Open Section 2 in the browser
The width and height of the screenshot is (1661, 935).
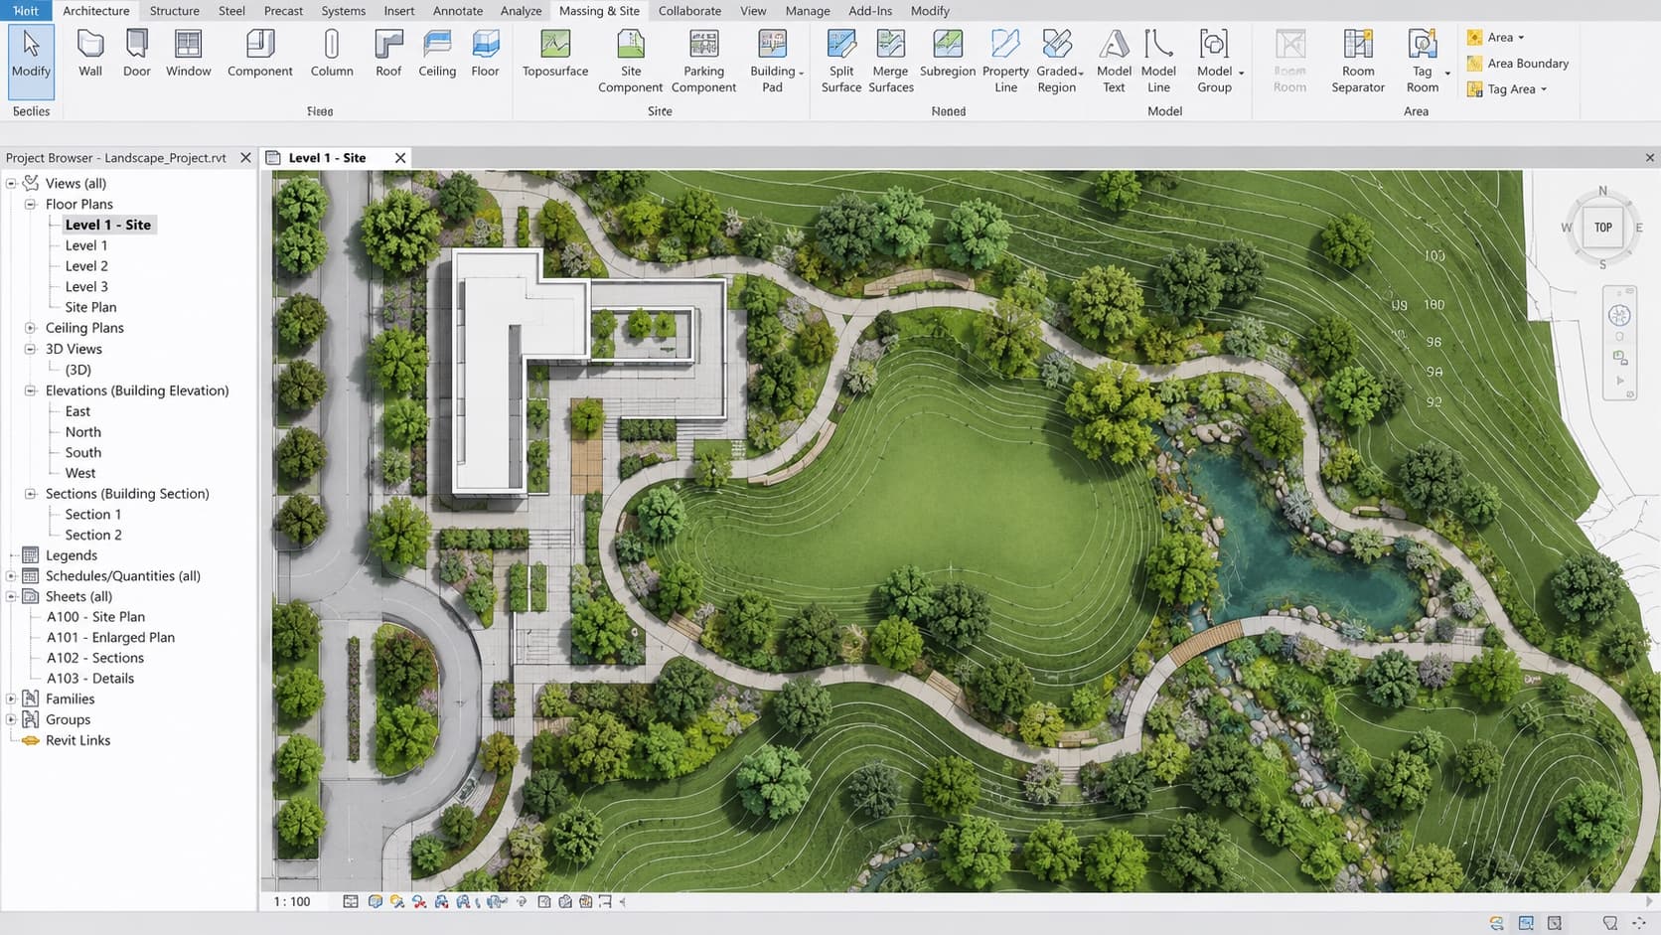point(93,535)
